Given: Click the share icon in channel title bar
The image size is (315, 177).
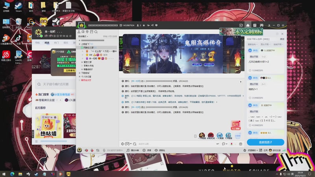Looking at the screenshot, I should [152, 25].
